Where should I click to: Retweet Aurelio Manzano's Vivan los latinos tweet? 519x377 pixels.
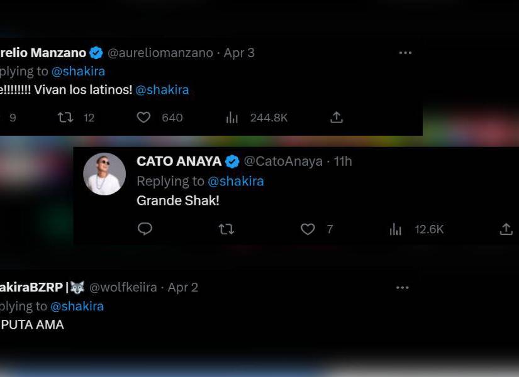click(x=65, y=117)
